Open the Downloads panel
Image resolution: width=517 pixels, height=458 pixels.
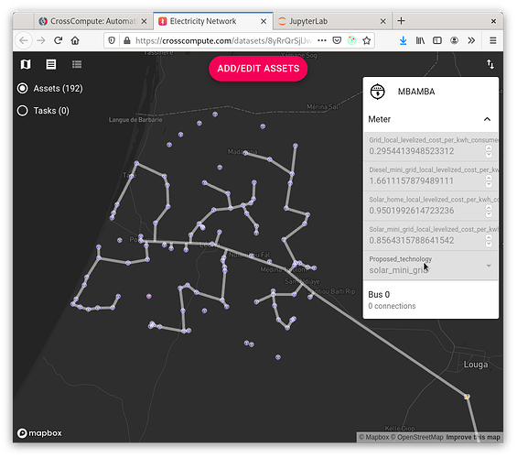tap(403, 40)
